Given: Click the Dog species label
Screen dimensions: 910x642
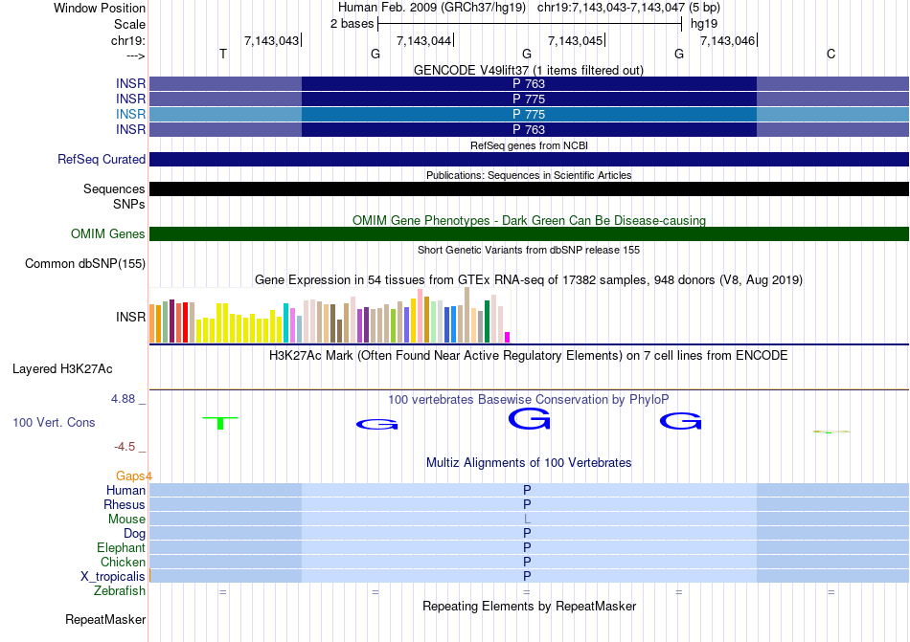Looking at the screenshot, I should [x=134, y=534].
